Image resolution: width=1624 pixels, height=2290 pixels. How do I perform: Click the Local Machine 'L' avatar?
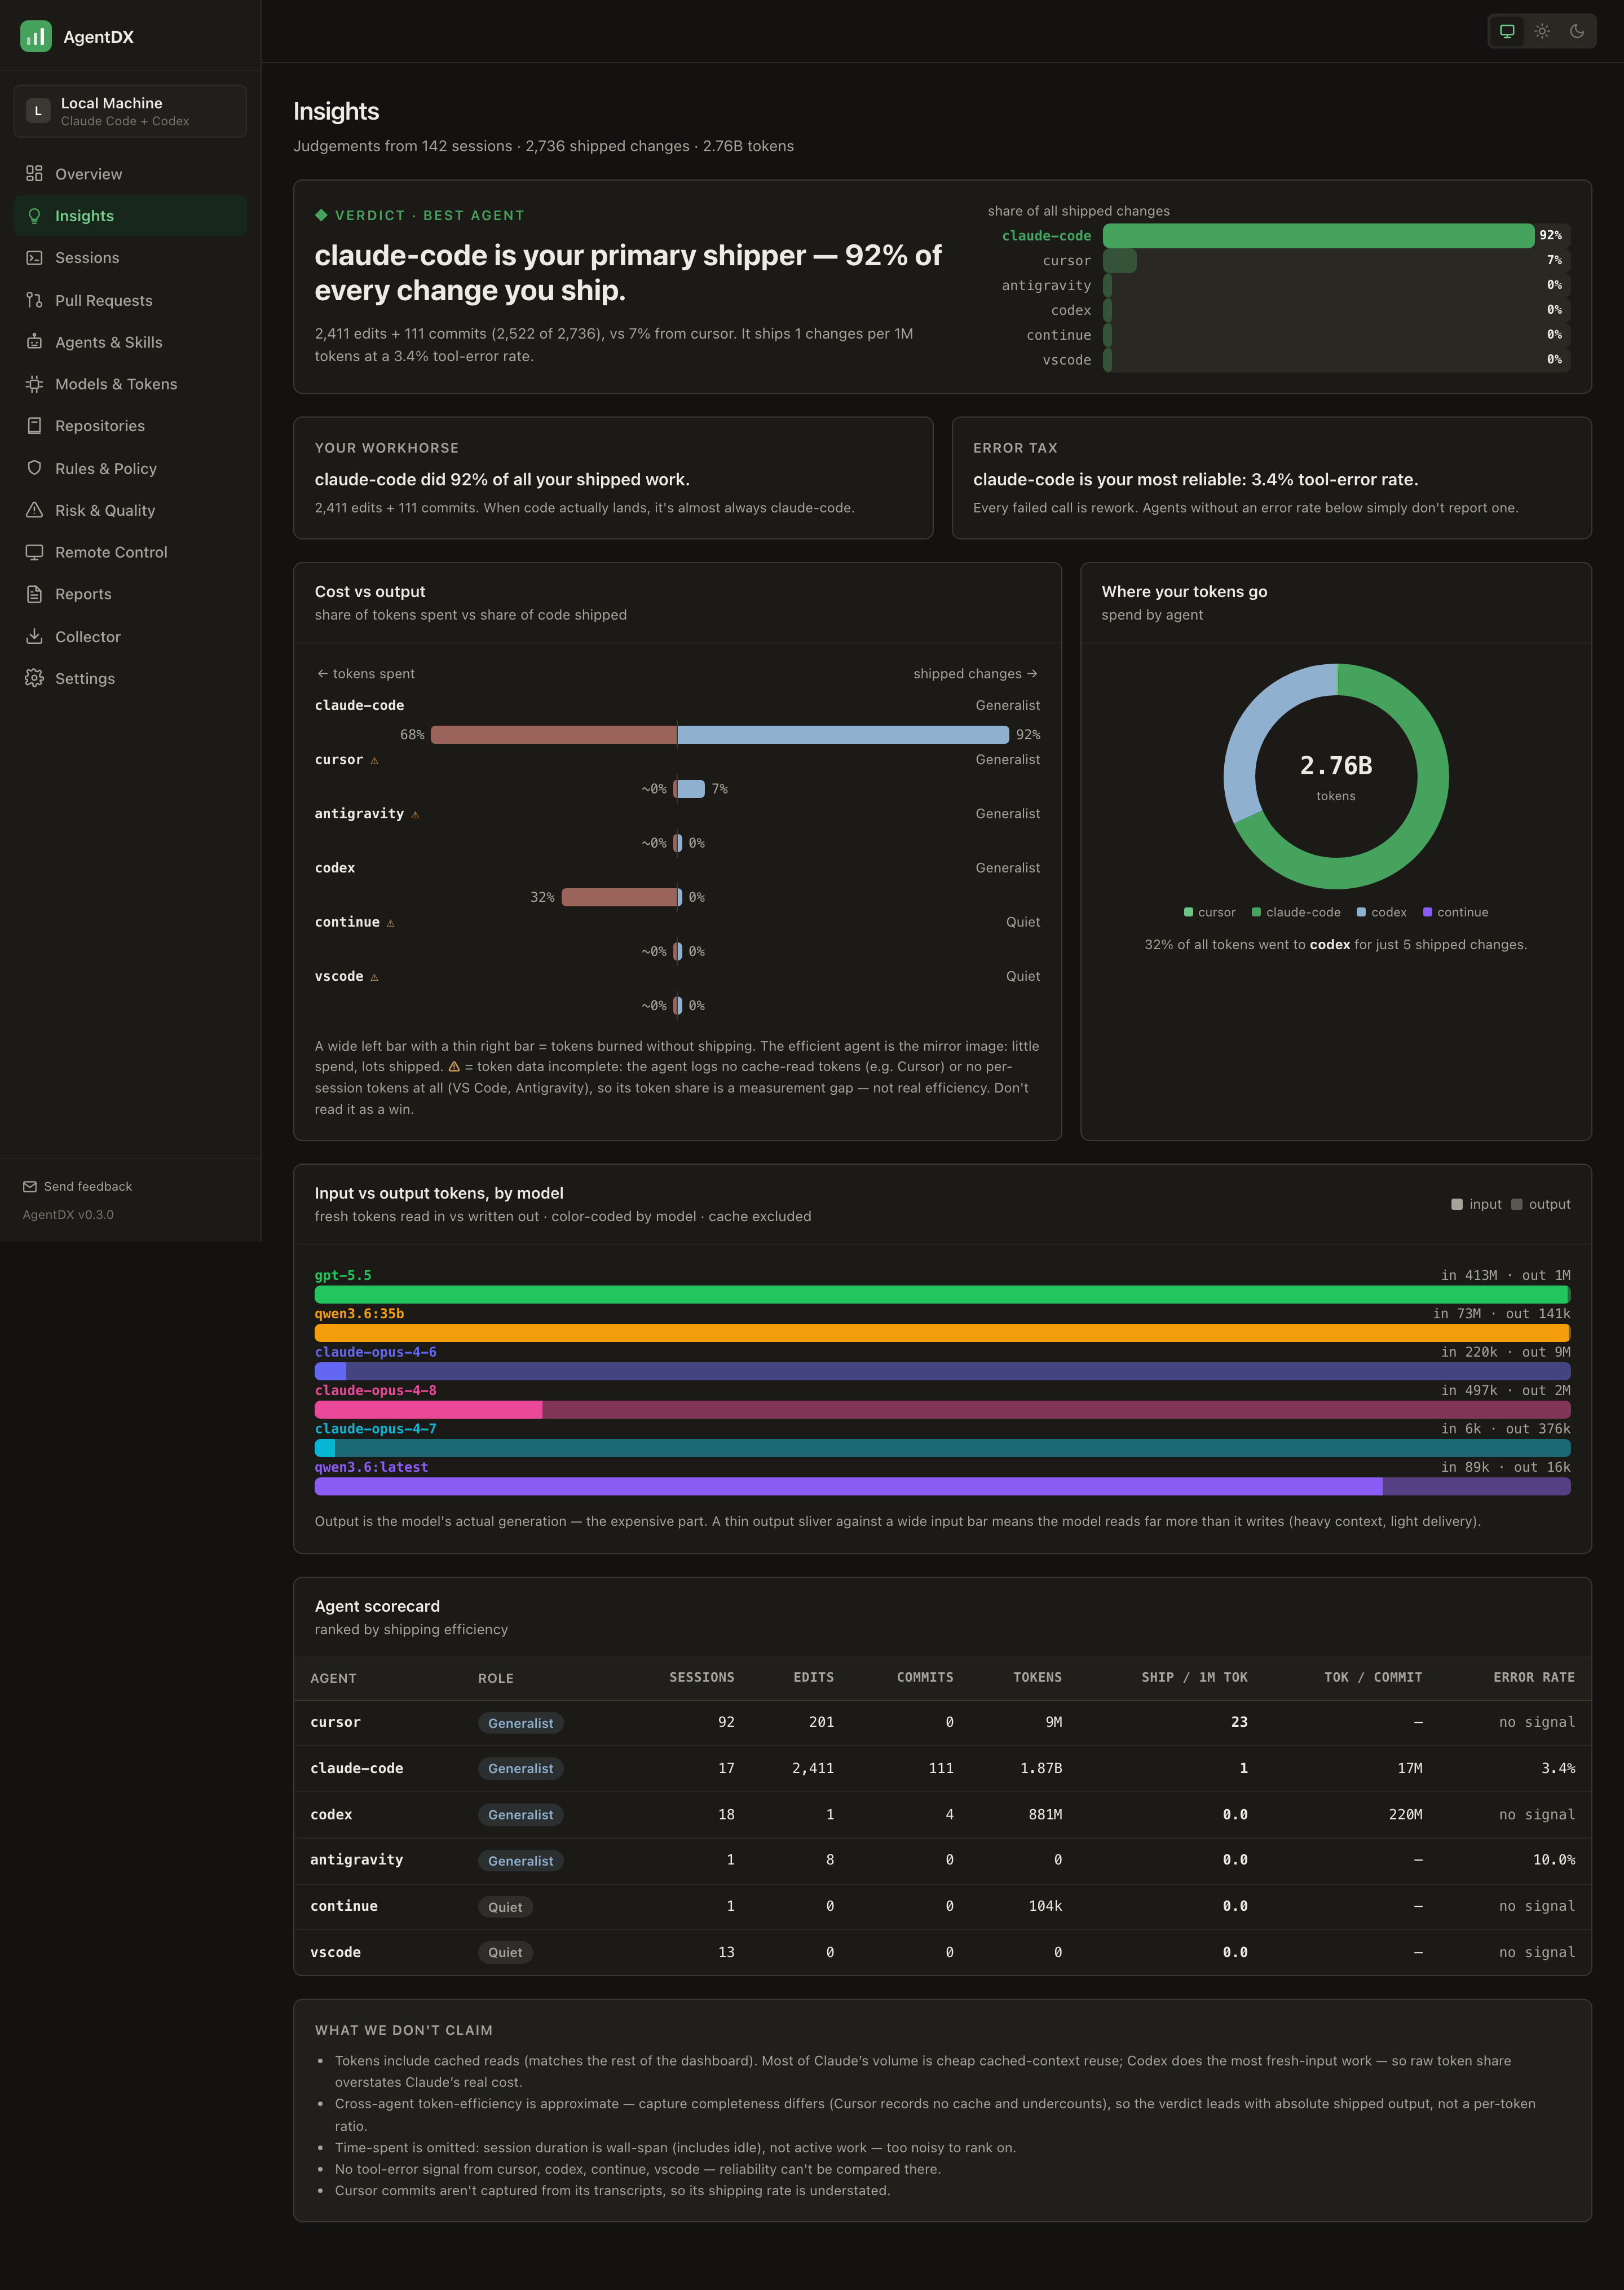point(38,111)
